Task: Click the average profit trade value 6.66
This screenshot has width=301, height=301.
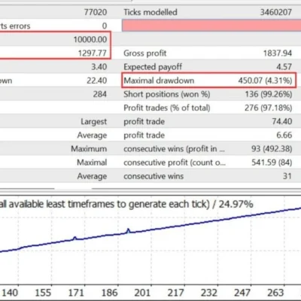Action: (x=284, y=135)
